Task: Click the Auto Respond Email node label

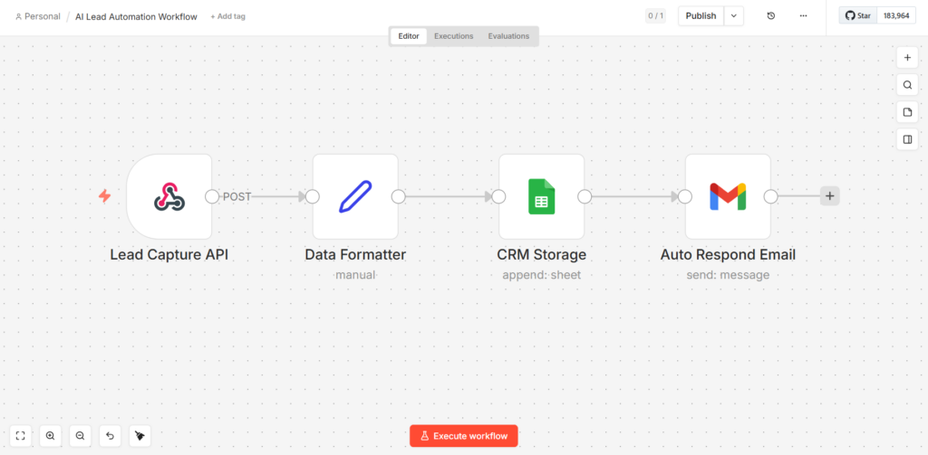Action: pyautogui.click(x=728, y=255)
